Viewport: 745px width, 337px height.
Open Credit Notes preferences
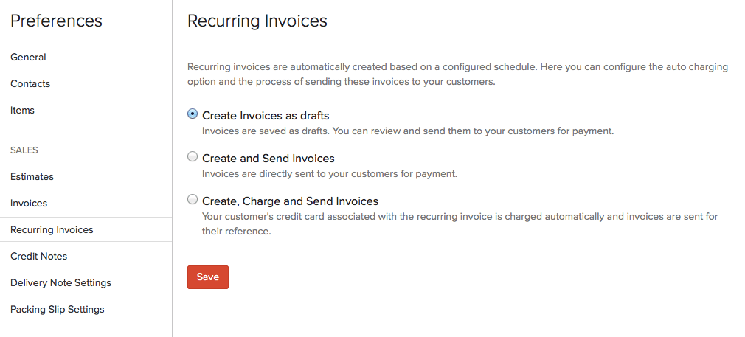click(x=38, y=256)
